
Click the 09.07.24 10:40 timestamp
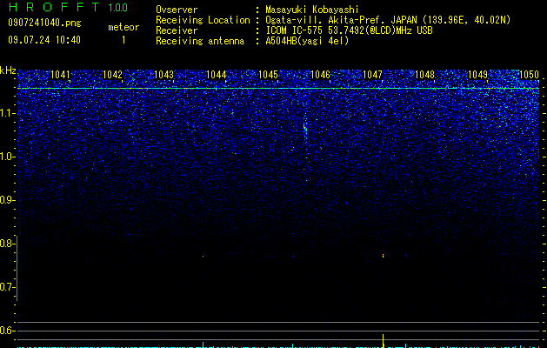coord(44,40)
